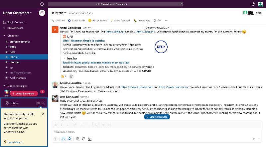Click the compose new message icon
This screenshot has height=147, width=266.
click(x=42, y=13)
